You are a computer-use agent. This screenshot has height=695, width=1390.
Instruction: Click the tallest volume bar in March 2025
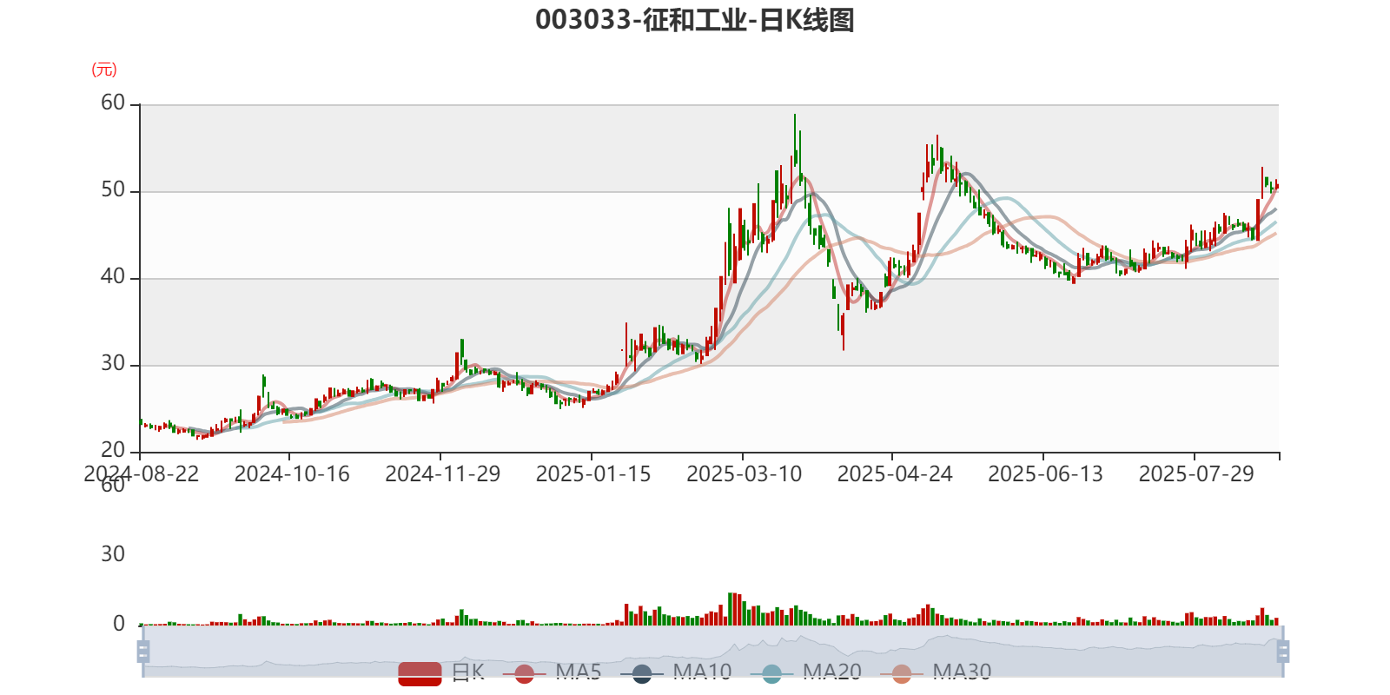(731, 609)
